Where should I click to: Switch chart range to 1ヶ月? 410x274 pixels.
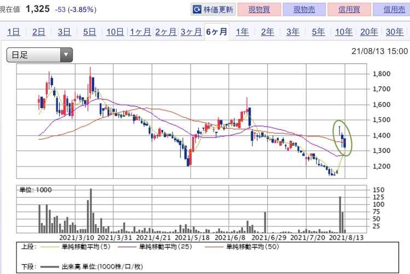[141, 32]
